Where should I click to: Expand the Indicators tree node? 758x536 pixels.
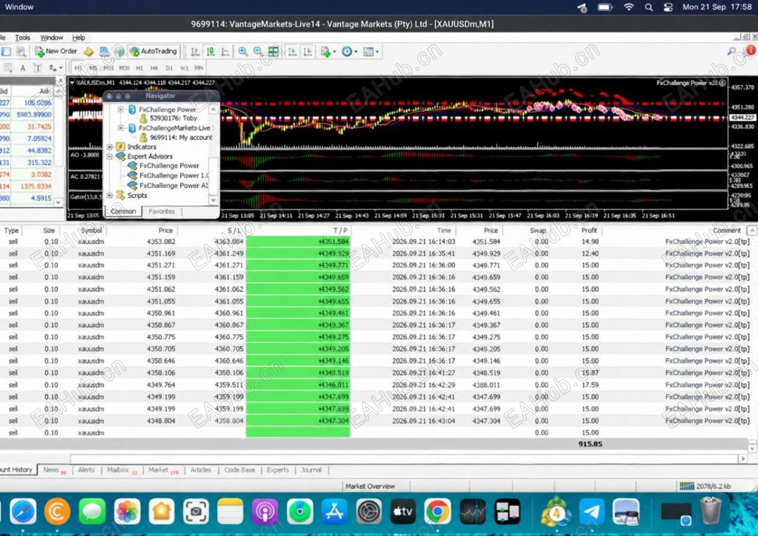pyautogui.click(x=110, y=146)
